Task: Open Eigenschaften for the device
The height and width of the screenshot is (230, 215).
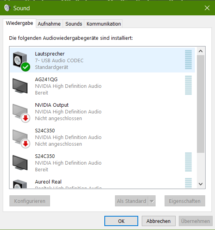Action: (x=185, y=201)
